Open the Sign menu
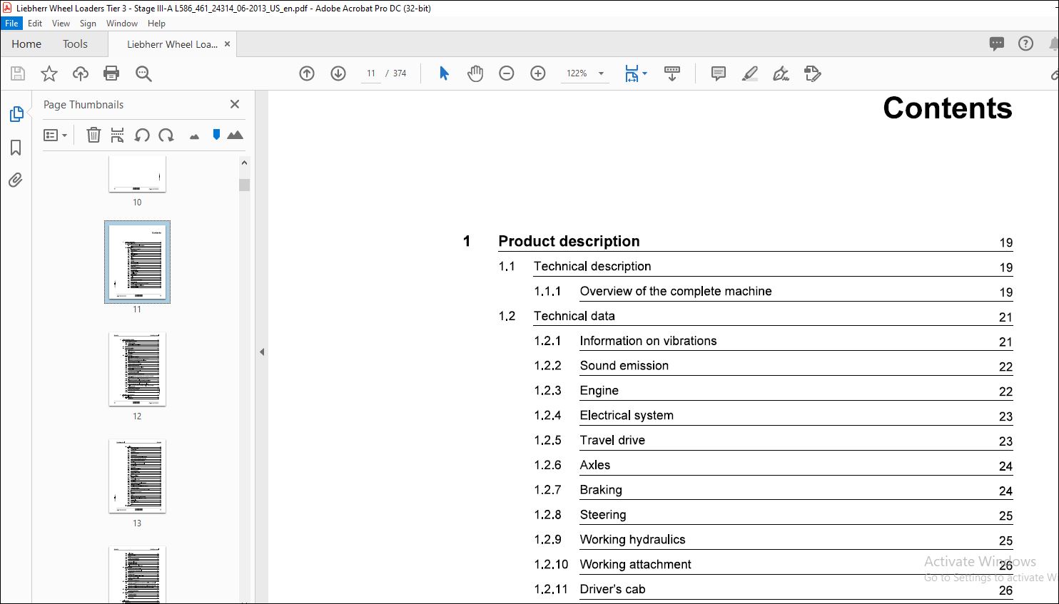1059x604 pixels. click(x=88, y=23)
